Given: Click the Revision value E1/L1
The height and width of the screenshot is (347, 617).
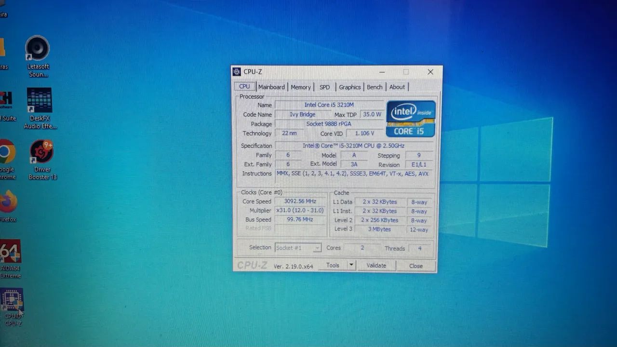Looking at the screenshot, I should click(419, 165).
